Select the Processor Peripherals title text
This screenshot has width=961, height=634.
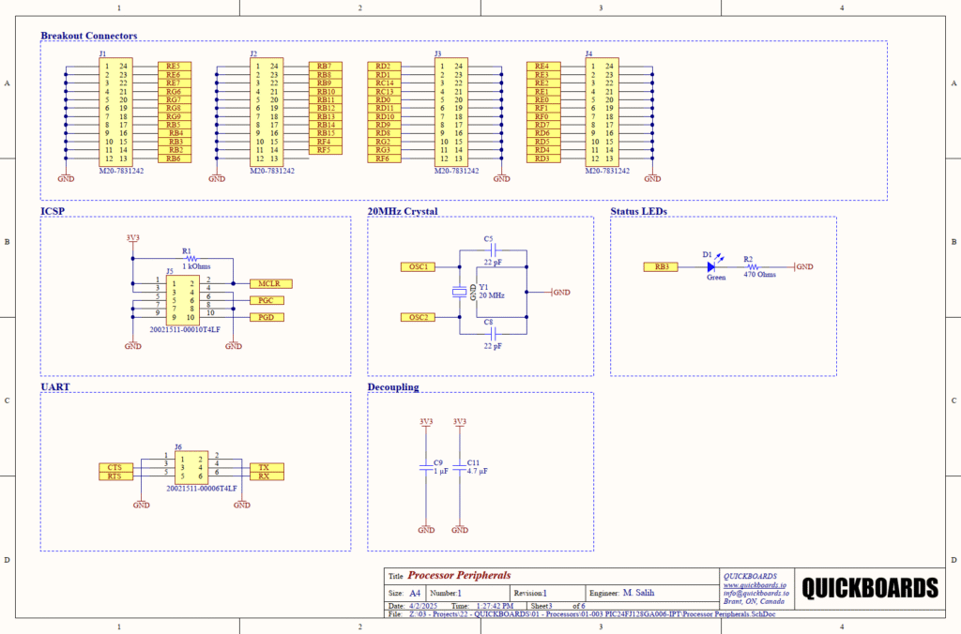(459, 575)
